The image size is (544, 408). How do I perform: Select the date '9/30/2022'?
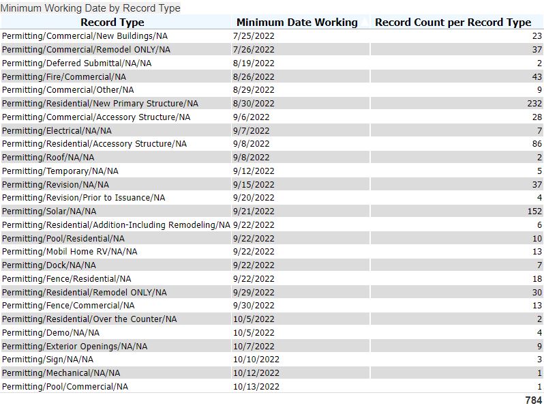[x=254, y=305]
